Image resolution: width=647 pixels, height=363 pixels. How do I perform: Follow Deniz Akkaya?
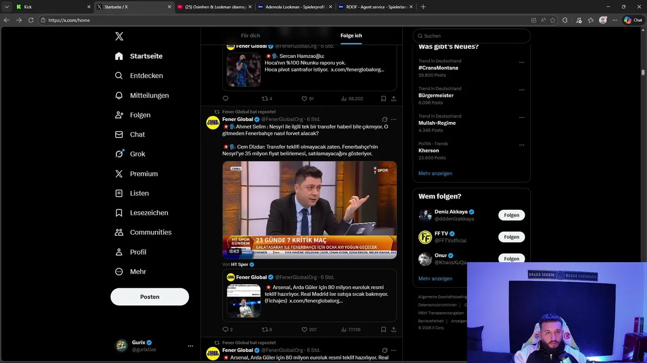[512, 215]
